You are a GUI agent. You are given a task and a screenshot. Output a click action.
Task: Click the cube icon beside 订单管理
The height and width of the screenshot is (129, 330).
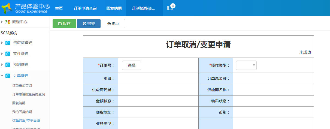tap(8, 76)
